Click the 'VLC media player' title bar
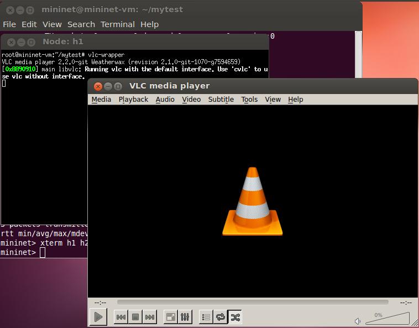Screen dimensions: 419x328 click(x=253, y=86)
